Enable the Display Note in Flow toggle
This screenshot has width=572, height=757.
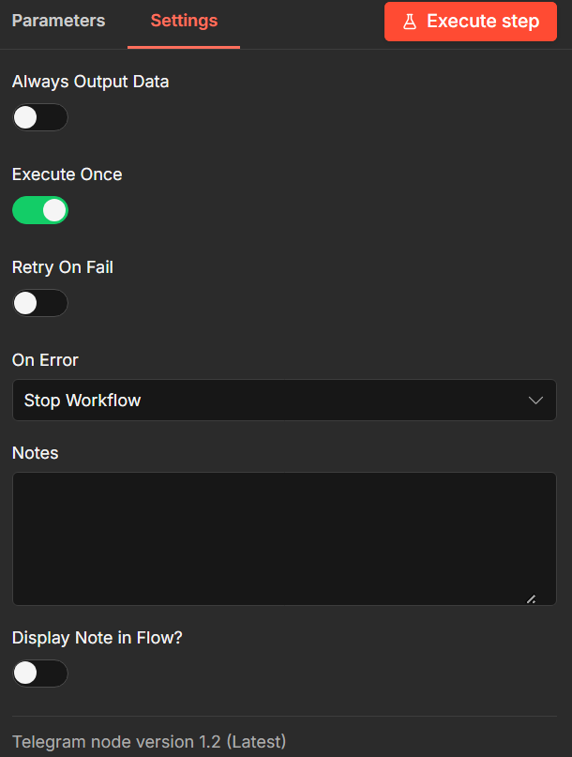[39, 674]
